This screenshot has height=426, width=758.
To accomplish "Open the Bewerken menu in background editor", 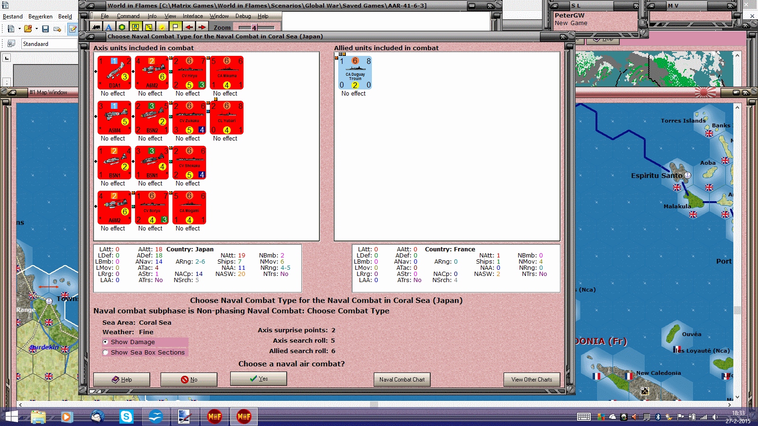I will 40,16.
